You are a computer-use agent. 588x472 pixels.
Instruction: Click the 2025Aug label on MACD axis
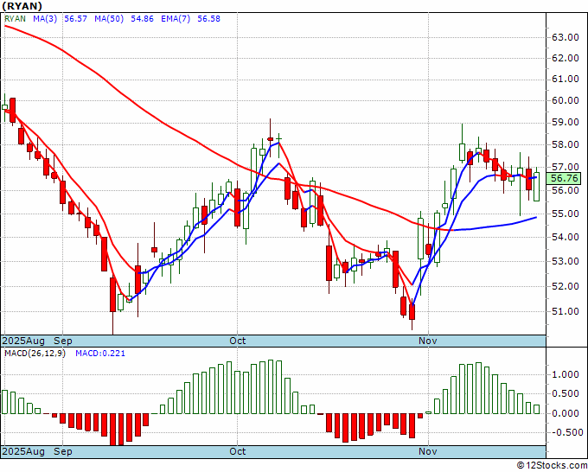pos(23,451)
